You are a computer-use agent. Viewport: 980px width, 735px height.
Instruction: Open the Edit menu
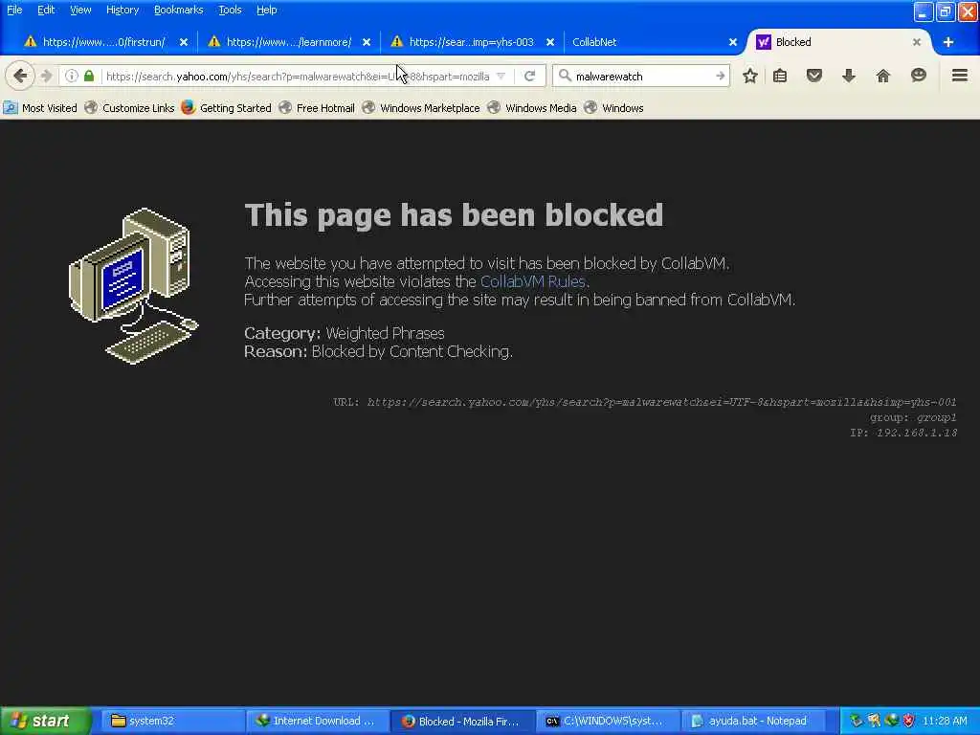tap(46, 10)
